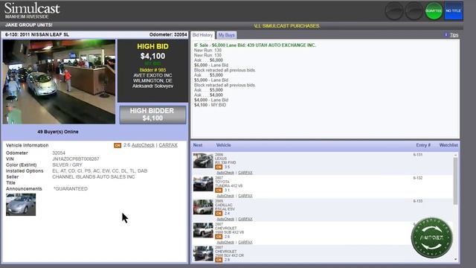
Task: Click the installed options list value
Action: (100, 171)
